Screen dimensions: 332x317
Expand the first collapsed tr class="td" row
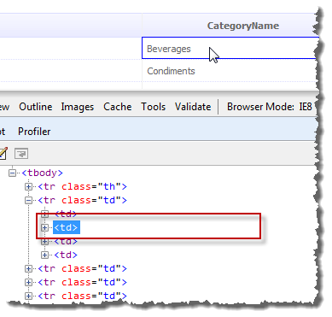tap(28, 268)
